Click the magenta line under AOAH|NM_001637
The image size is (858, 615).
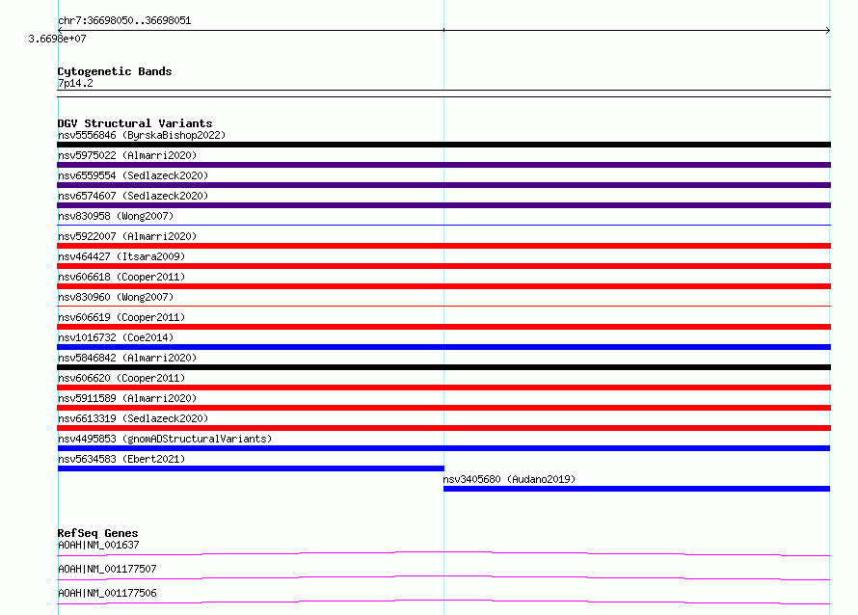tap(443, 553)
